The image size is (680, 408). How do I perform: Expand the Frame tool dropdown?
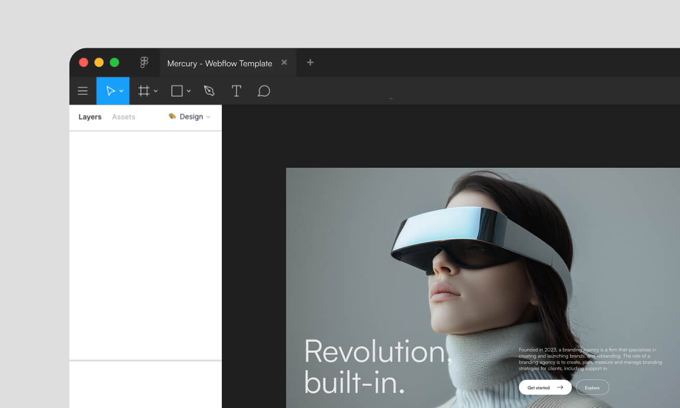pos(154,92)
